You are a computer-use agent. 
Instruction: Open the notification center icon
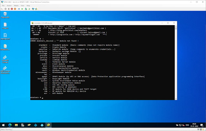point(202,125)
